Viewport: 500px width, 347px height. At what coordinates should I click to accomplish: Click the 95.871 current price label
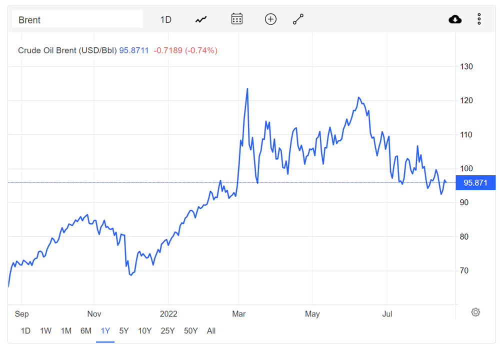click(x=475, y=183)
